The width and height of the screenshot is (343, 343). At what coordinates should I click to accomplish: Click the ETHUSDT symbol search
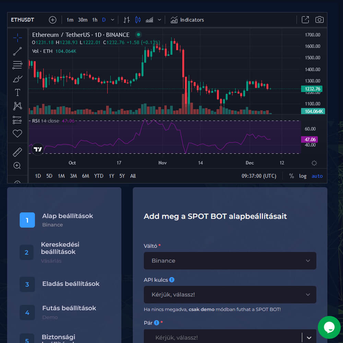(x=23, y=20)
